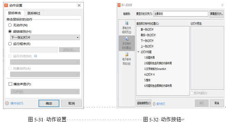Open the 无声音 sound dropdown
Image resolution: width=226 pixels, height=122 pixels.
[x=45, y=92]
